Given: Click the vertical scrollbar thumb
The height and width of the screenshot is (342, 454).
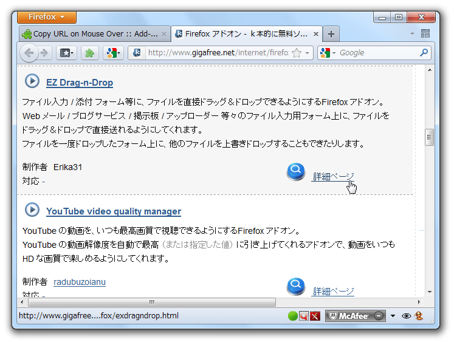Looking at the screenshot, I should tap(430, 137).
